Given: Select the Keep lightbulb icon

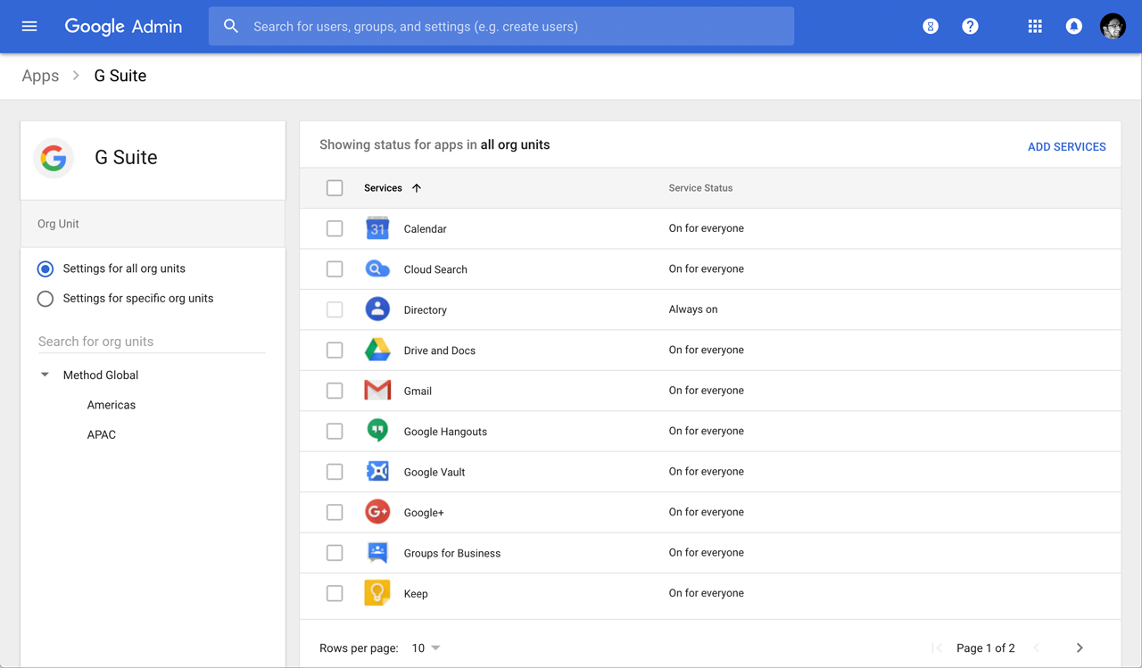Looking at the screenshot, I should 377,592.
